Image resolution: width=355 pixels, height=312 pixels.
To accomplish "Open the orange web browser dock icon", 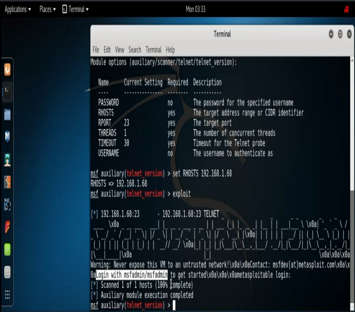I will pyautogui.click(x=7, y=69).
